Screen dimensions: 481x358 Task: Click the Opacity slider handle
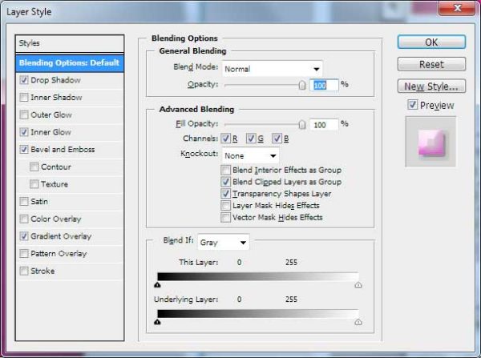click(302, 85)
